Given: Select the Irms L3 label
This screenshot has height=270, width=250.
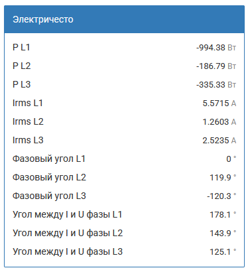Looking at the screenshot, I should (28, 140).
